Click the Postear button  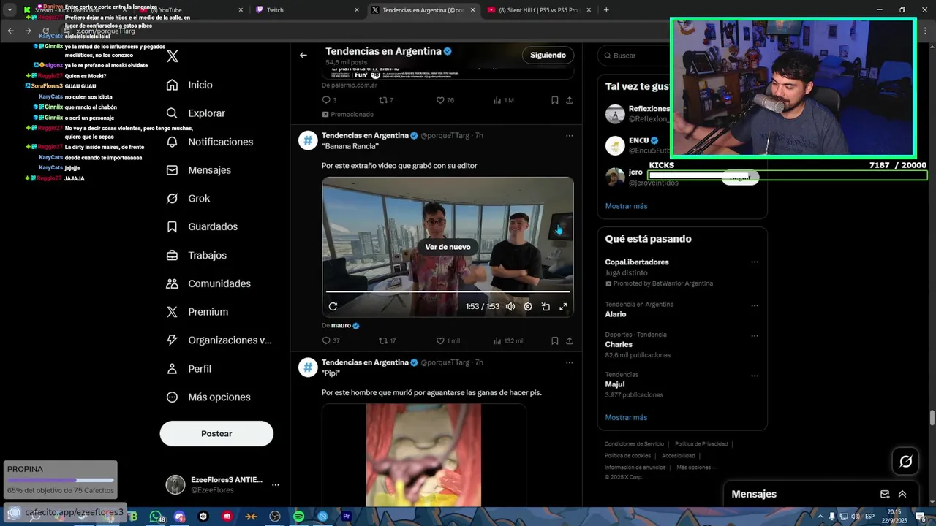(x=216, y=433)
